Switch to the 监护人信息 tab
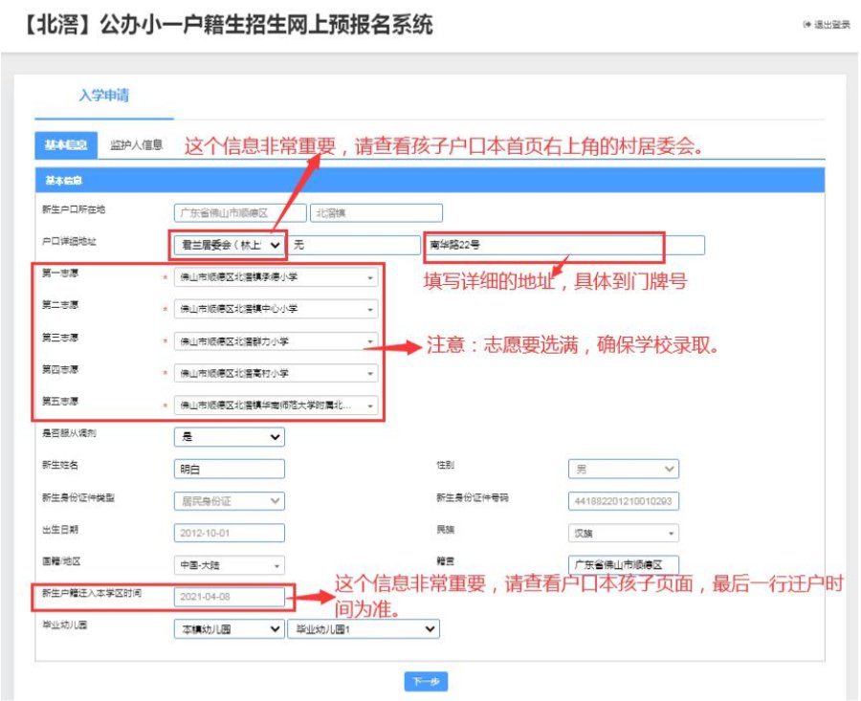The height and width of the screenshot is (701, 861). click(x=135, y=145)
